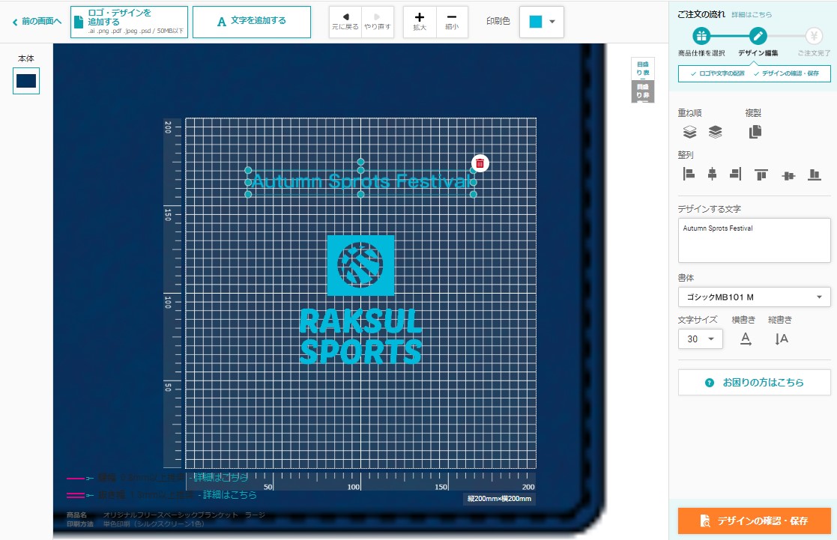
Task: Click the ロゴ・デザインを追加する upload button
Action: 129,22
